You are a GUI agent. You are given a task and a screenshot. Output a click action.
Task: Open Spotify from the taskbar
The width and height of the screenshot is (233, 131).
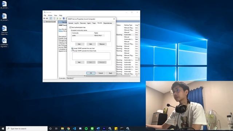pos(86,128)
